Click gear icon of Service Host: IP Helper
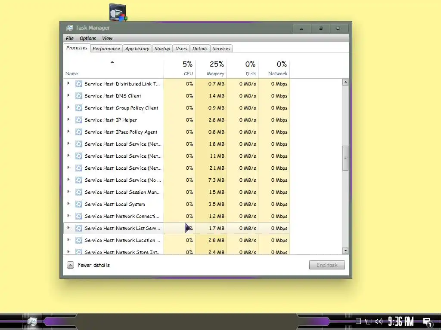 coord(79,120)
